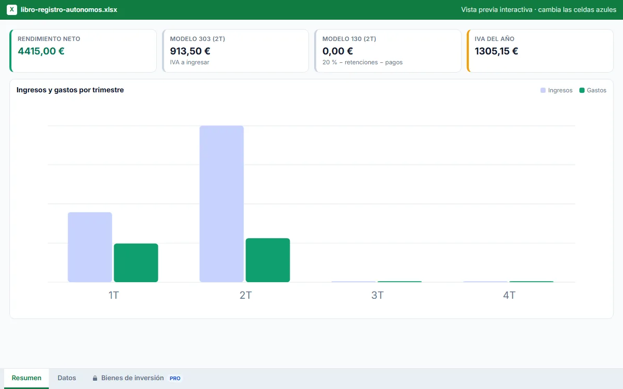Click the file name libro-registro-autonomos.xlsx
Image resolution: width=623 pixels, height=389 pixels.
click(69, 9)
